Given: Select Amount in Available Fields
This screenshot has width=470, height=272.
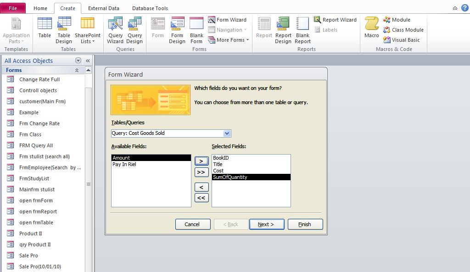Looking at the screenshot, I should click(x=151, y=158).
